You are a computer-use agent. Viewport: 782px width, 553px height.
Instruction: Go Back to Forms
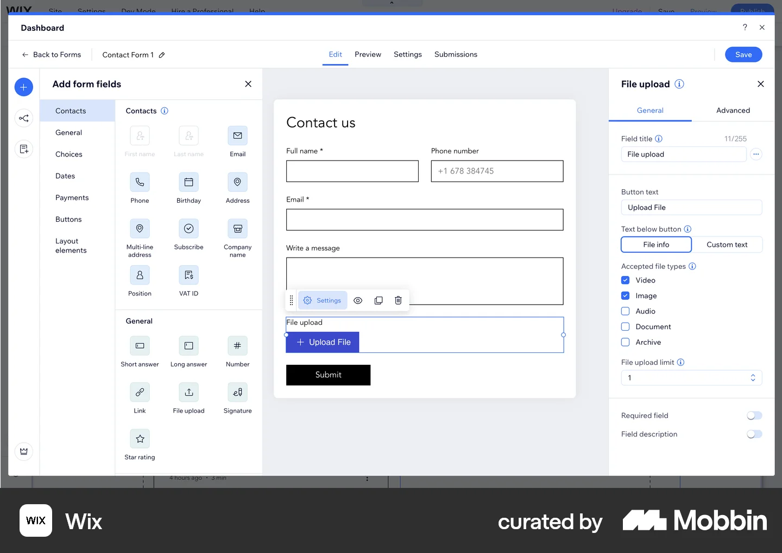[x=52, y=55]
